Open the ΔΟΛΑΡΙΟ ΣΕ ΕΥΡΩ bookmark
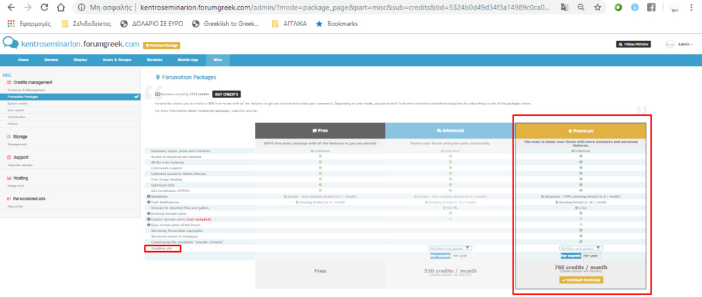This screenshot has height=297, width=702. (x=153, y=24)
